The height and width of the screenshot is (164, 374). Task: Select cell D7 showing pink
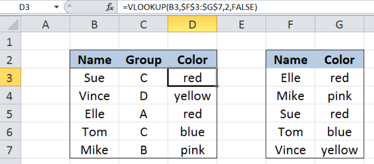192,149
